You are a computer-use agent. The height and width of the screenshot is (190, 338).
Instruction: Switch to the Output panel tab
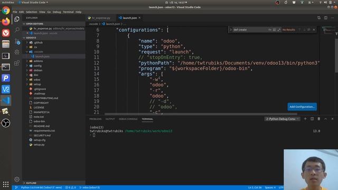click(x=110, y=119)
